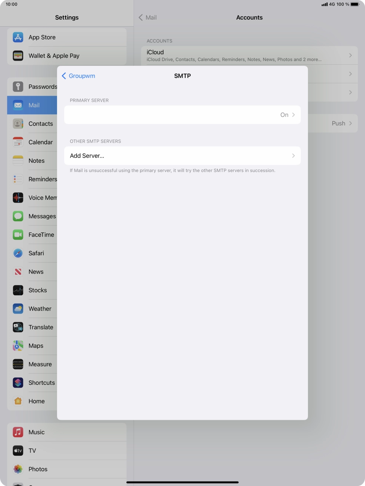Open Push fetch settings
Viewport: 365px width, 486px height.
click(338, 124)
